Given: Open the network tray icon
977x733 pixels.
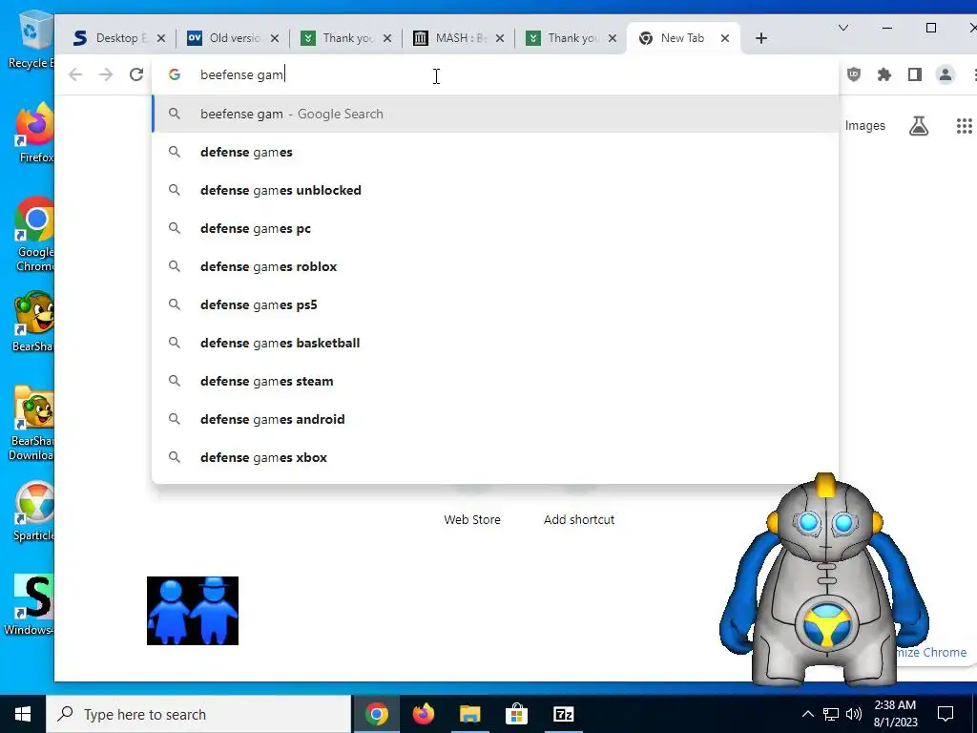Looking at the screenshot, I should point(831,714).
